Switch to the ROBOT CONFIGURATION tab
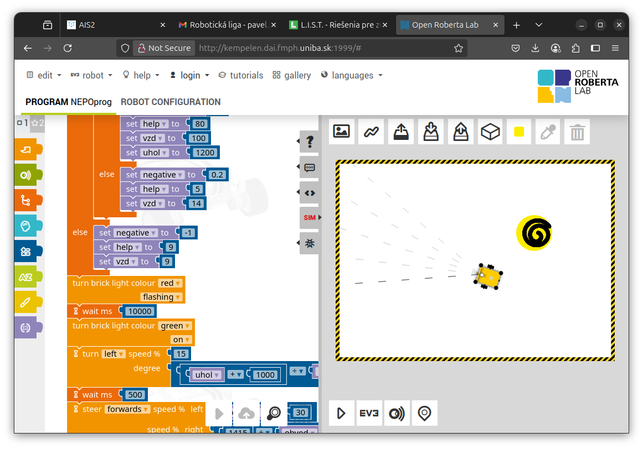This screenshot has width=643, height=449. tap(171, 102)
